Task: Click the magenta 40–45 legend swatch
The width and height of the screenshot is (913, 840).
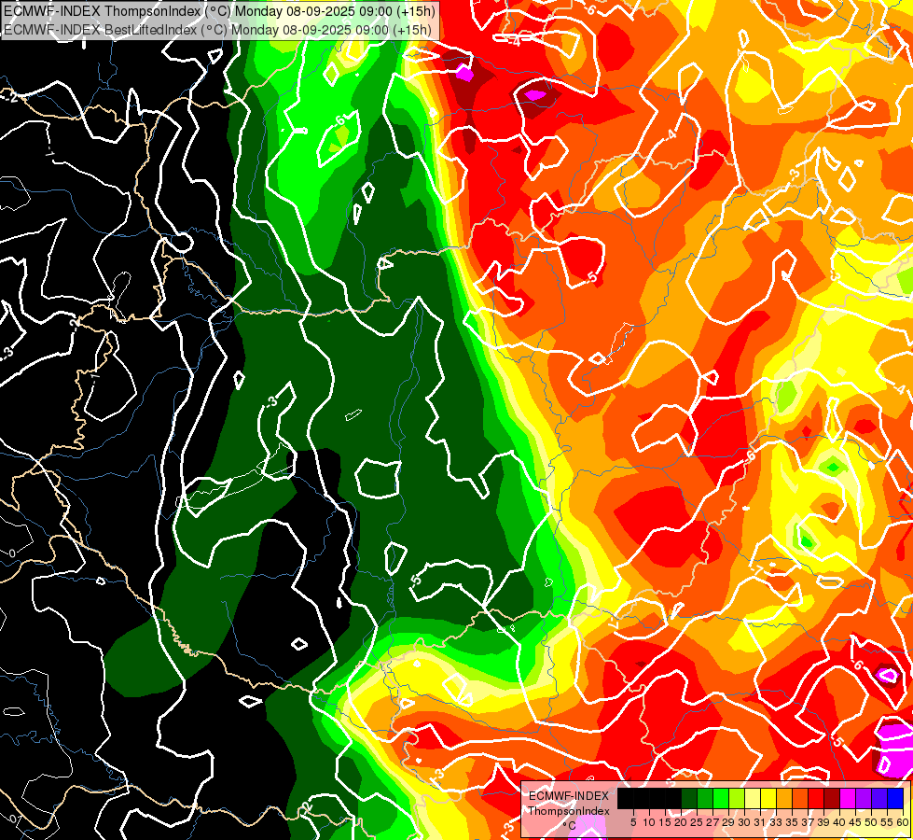Action: pyautogui.click(x=847, y=798)
